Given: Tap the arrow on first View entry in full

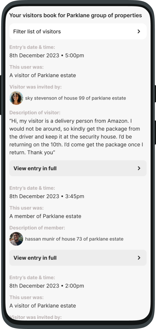Looking at the screenshot, I should tap(140, 168).
